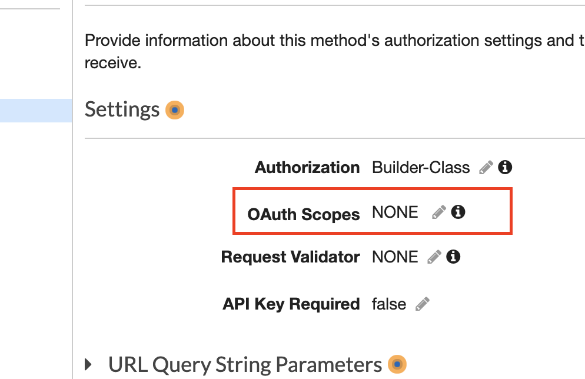This screenshot has width=585, height=379.
Task: Expand URL Query String Parameters triangle
Action: [88, 364]
